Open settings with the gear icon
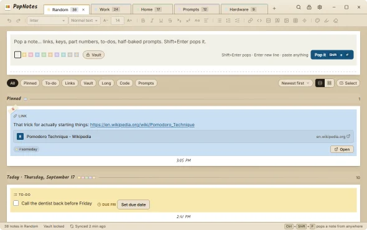Image resolution: width=367 pixels, height=230 pixels. tap(320, 7)
